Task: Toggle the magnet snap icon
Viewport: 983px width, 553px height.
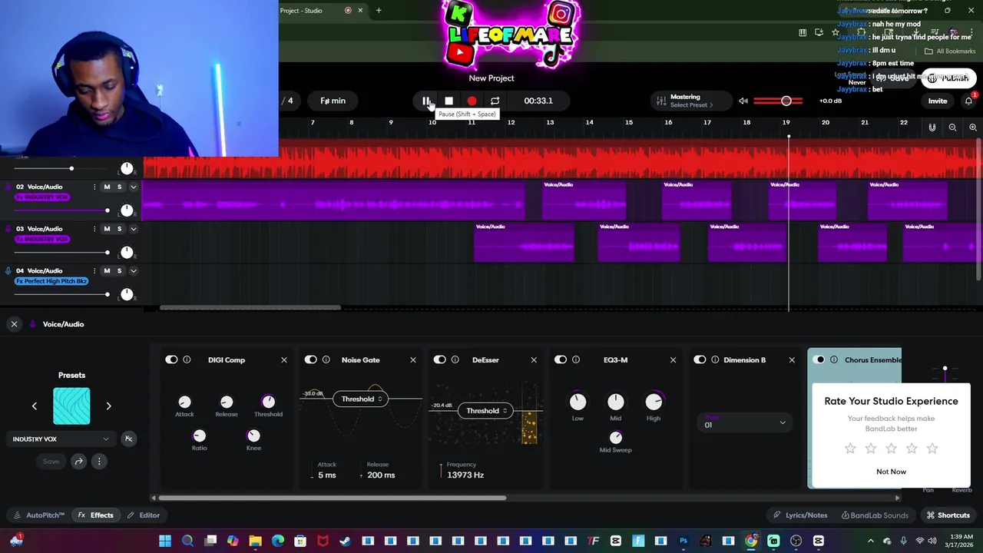Action: tap(932, 127)
